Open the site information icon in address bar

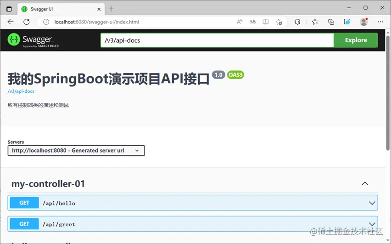click(46, 22)
